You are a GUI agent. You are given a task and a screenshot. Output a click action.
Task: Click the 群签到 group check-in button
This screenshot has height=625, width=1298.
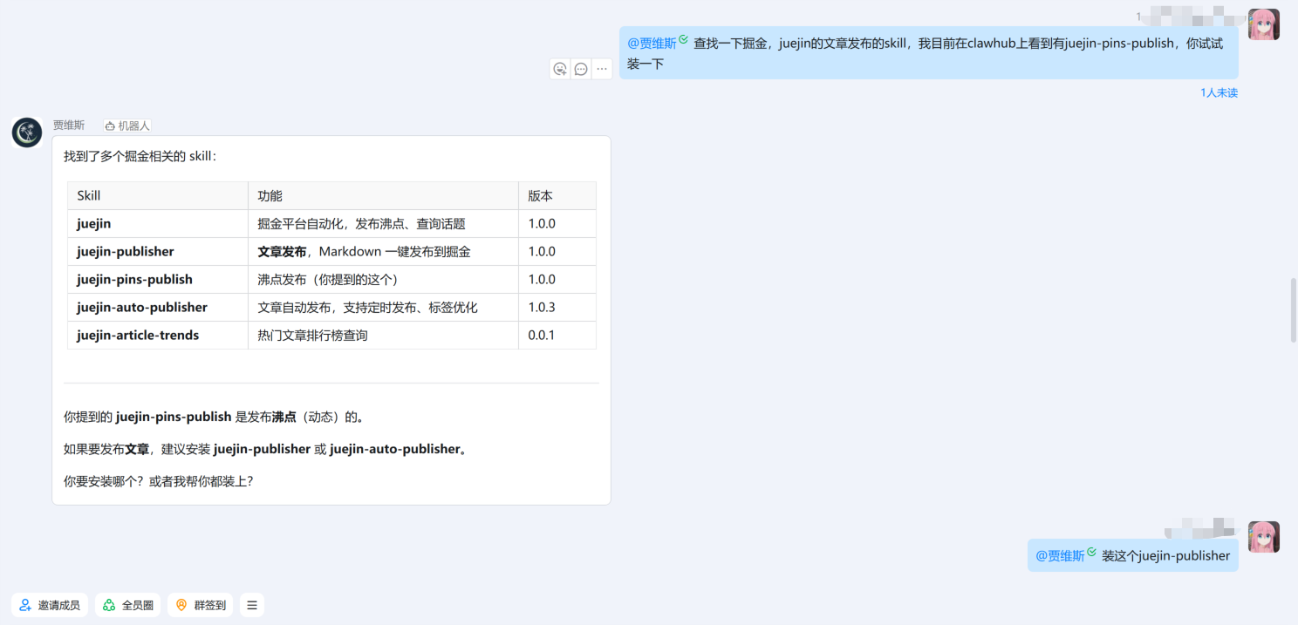[200, 605]
